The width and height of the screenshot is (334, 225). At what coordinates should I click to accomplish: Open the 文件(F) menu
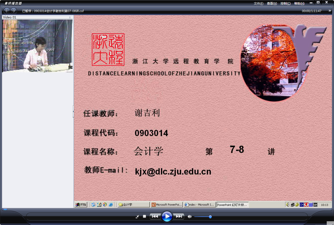point(258,4)
